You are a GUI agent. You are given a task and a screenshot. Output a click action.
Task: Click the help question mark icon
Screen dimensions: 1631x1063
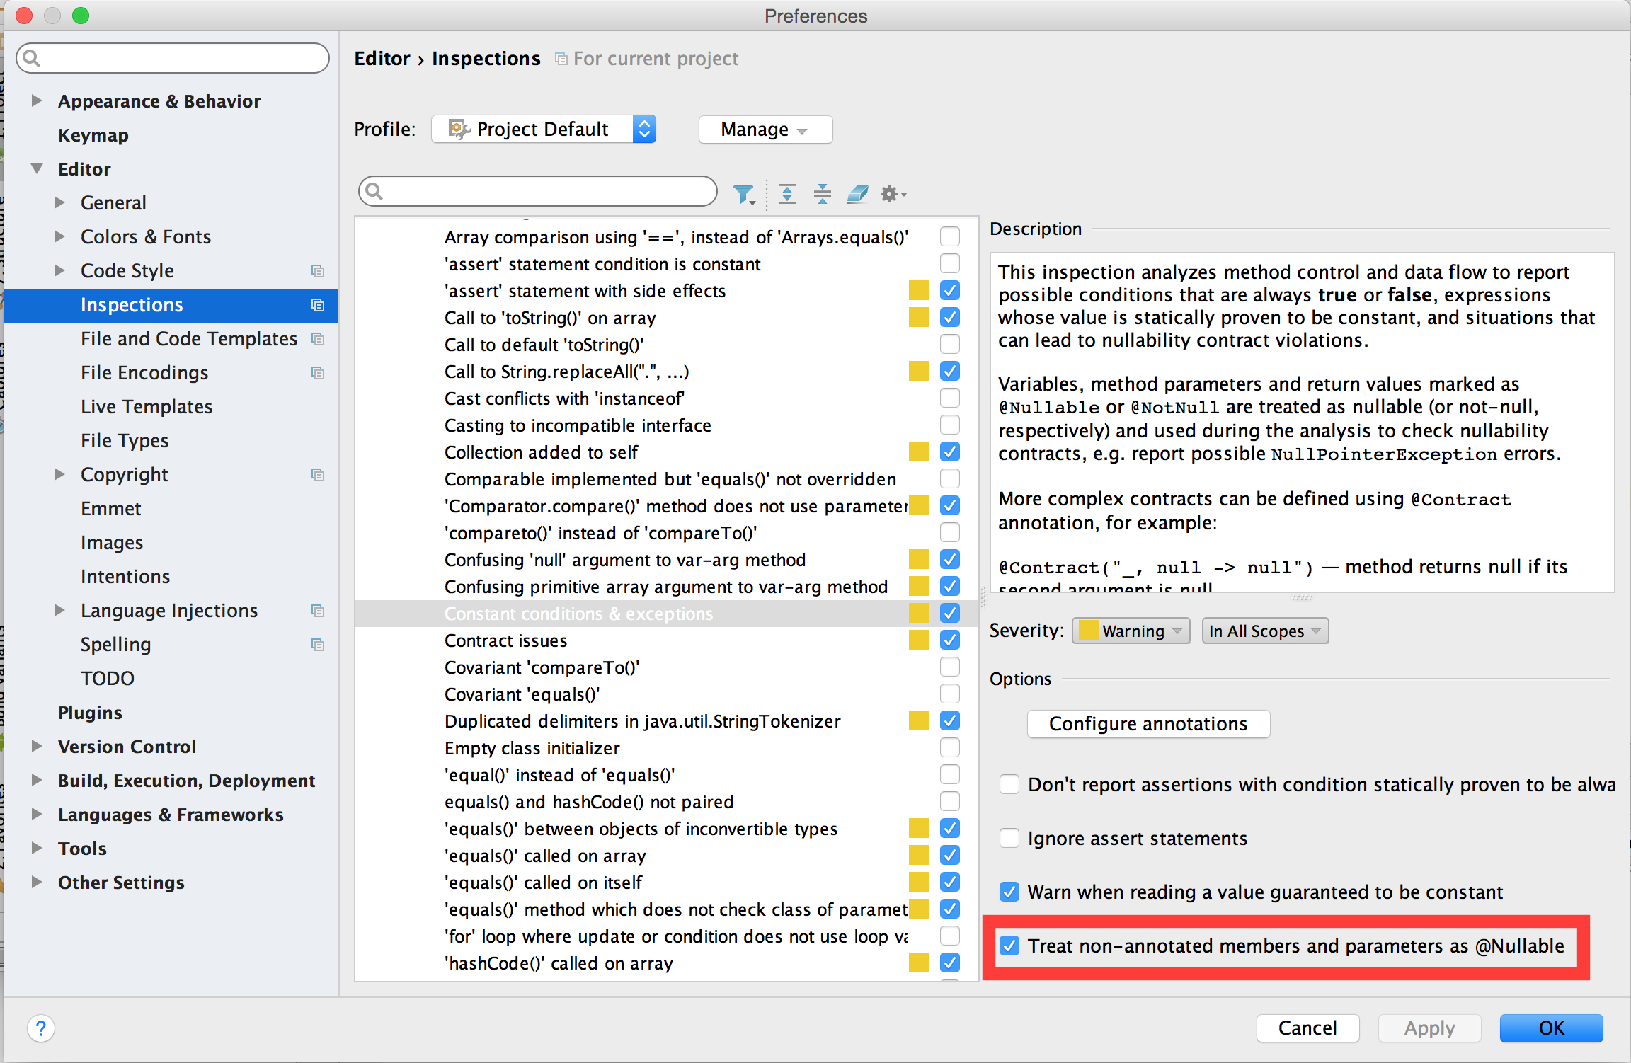(42, 1028)
